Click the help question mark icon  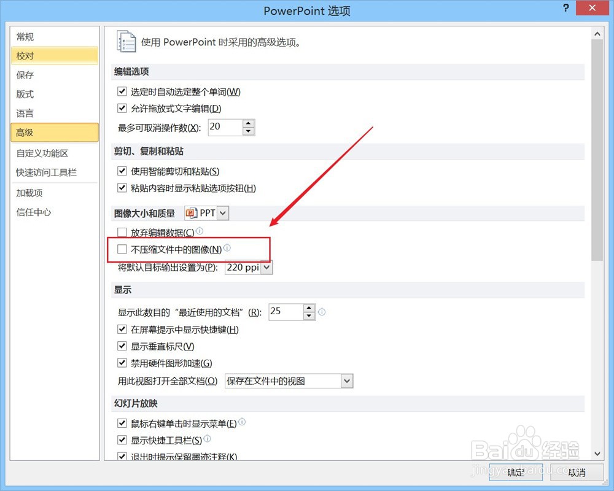tap(566, 8)
